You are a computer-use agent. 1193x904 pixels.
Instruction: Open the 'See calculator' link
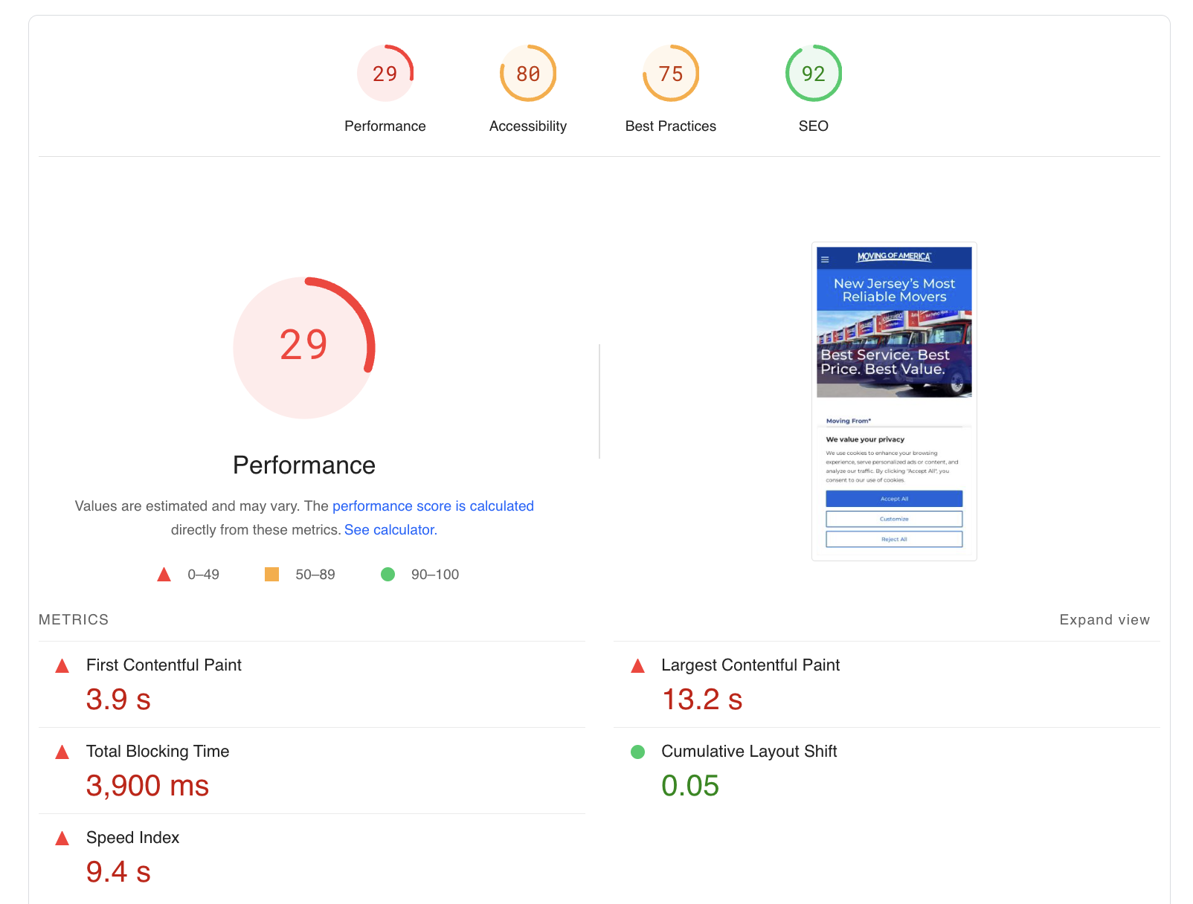390,530
